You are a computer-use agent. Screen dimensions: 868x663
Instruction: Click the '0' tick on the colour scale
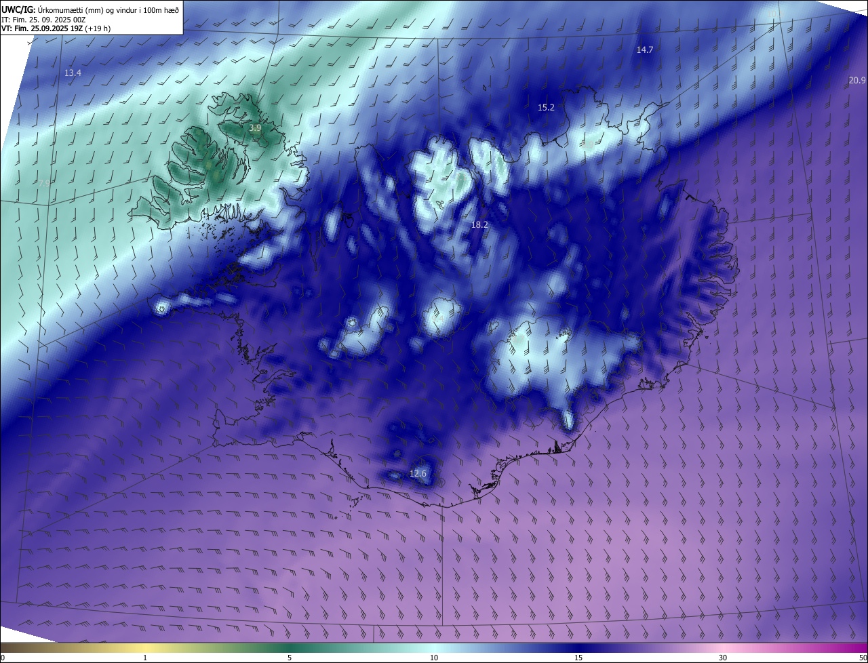point(3,658)
